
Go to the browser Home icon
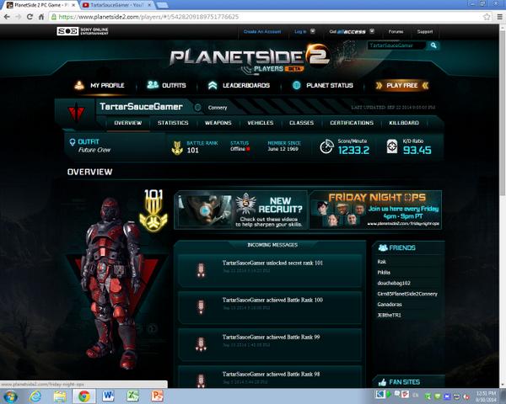pyautogui.click(x=41, y=17)
